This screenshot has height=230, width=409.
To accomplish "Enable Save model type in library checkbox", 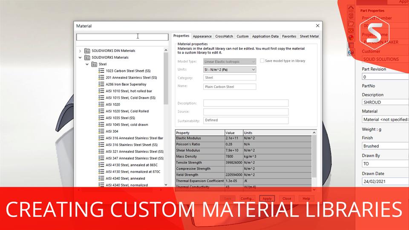I will [262, 61].
